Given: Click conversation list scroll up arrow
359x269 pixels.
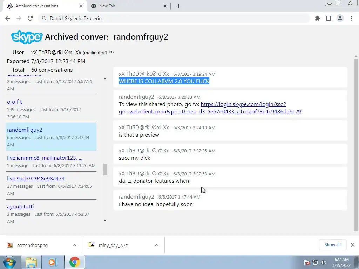Looking at the screenshot, I should tap(105, 79).
